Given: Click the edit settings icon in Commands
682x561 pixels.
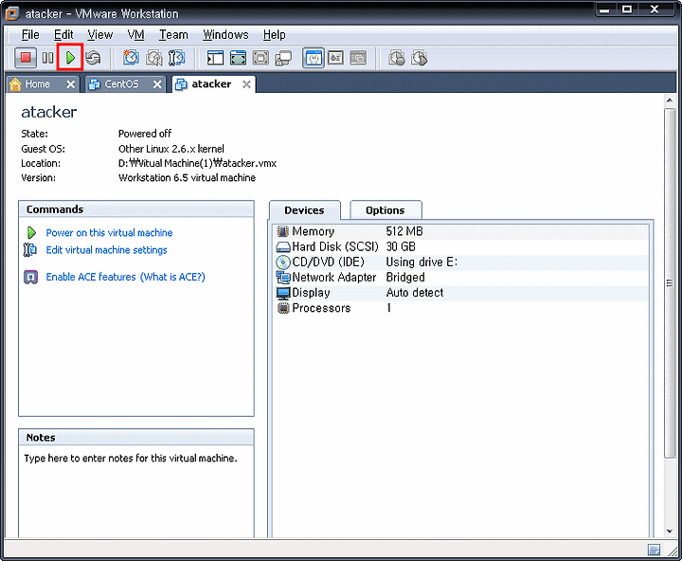Looking at the screenshot, I should (x=30, y=250).
